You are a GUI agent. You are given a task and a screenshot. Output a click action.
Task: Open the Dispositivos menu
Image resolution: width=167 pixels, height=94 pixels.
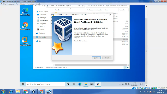31,4
